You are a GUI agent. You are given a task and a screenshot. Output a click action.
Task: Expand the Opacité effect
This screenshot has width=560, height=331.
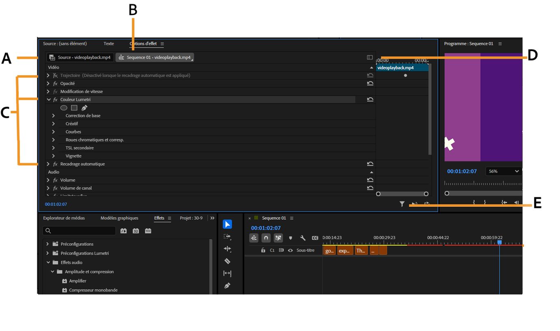[x=48, y=84]
